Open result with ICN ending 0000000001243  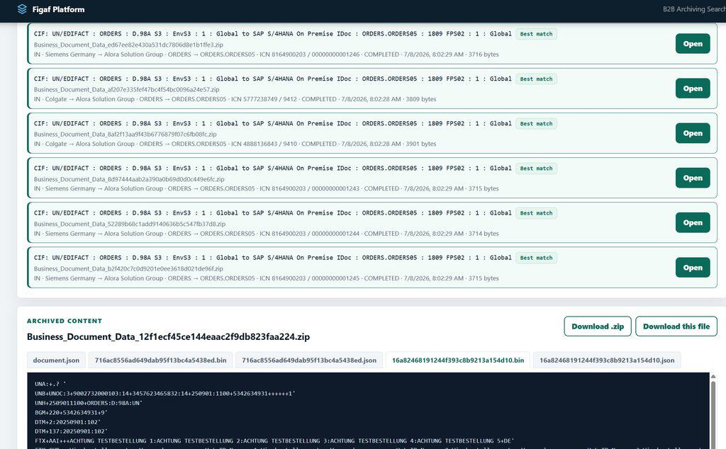[692, 178]
